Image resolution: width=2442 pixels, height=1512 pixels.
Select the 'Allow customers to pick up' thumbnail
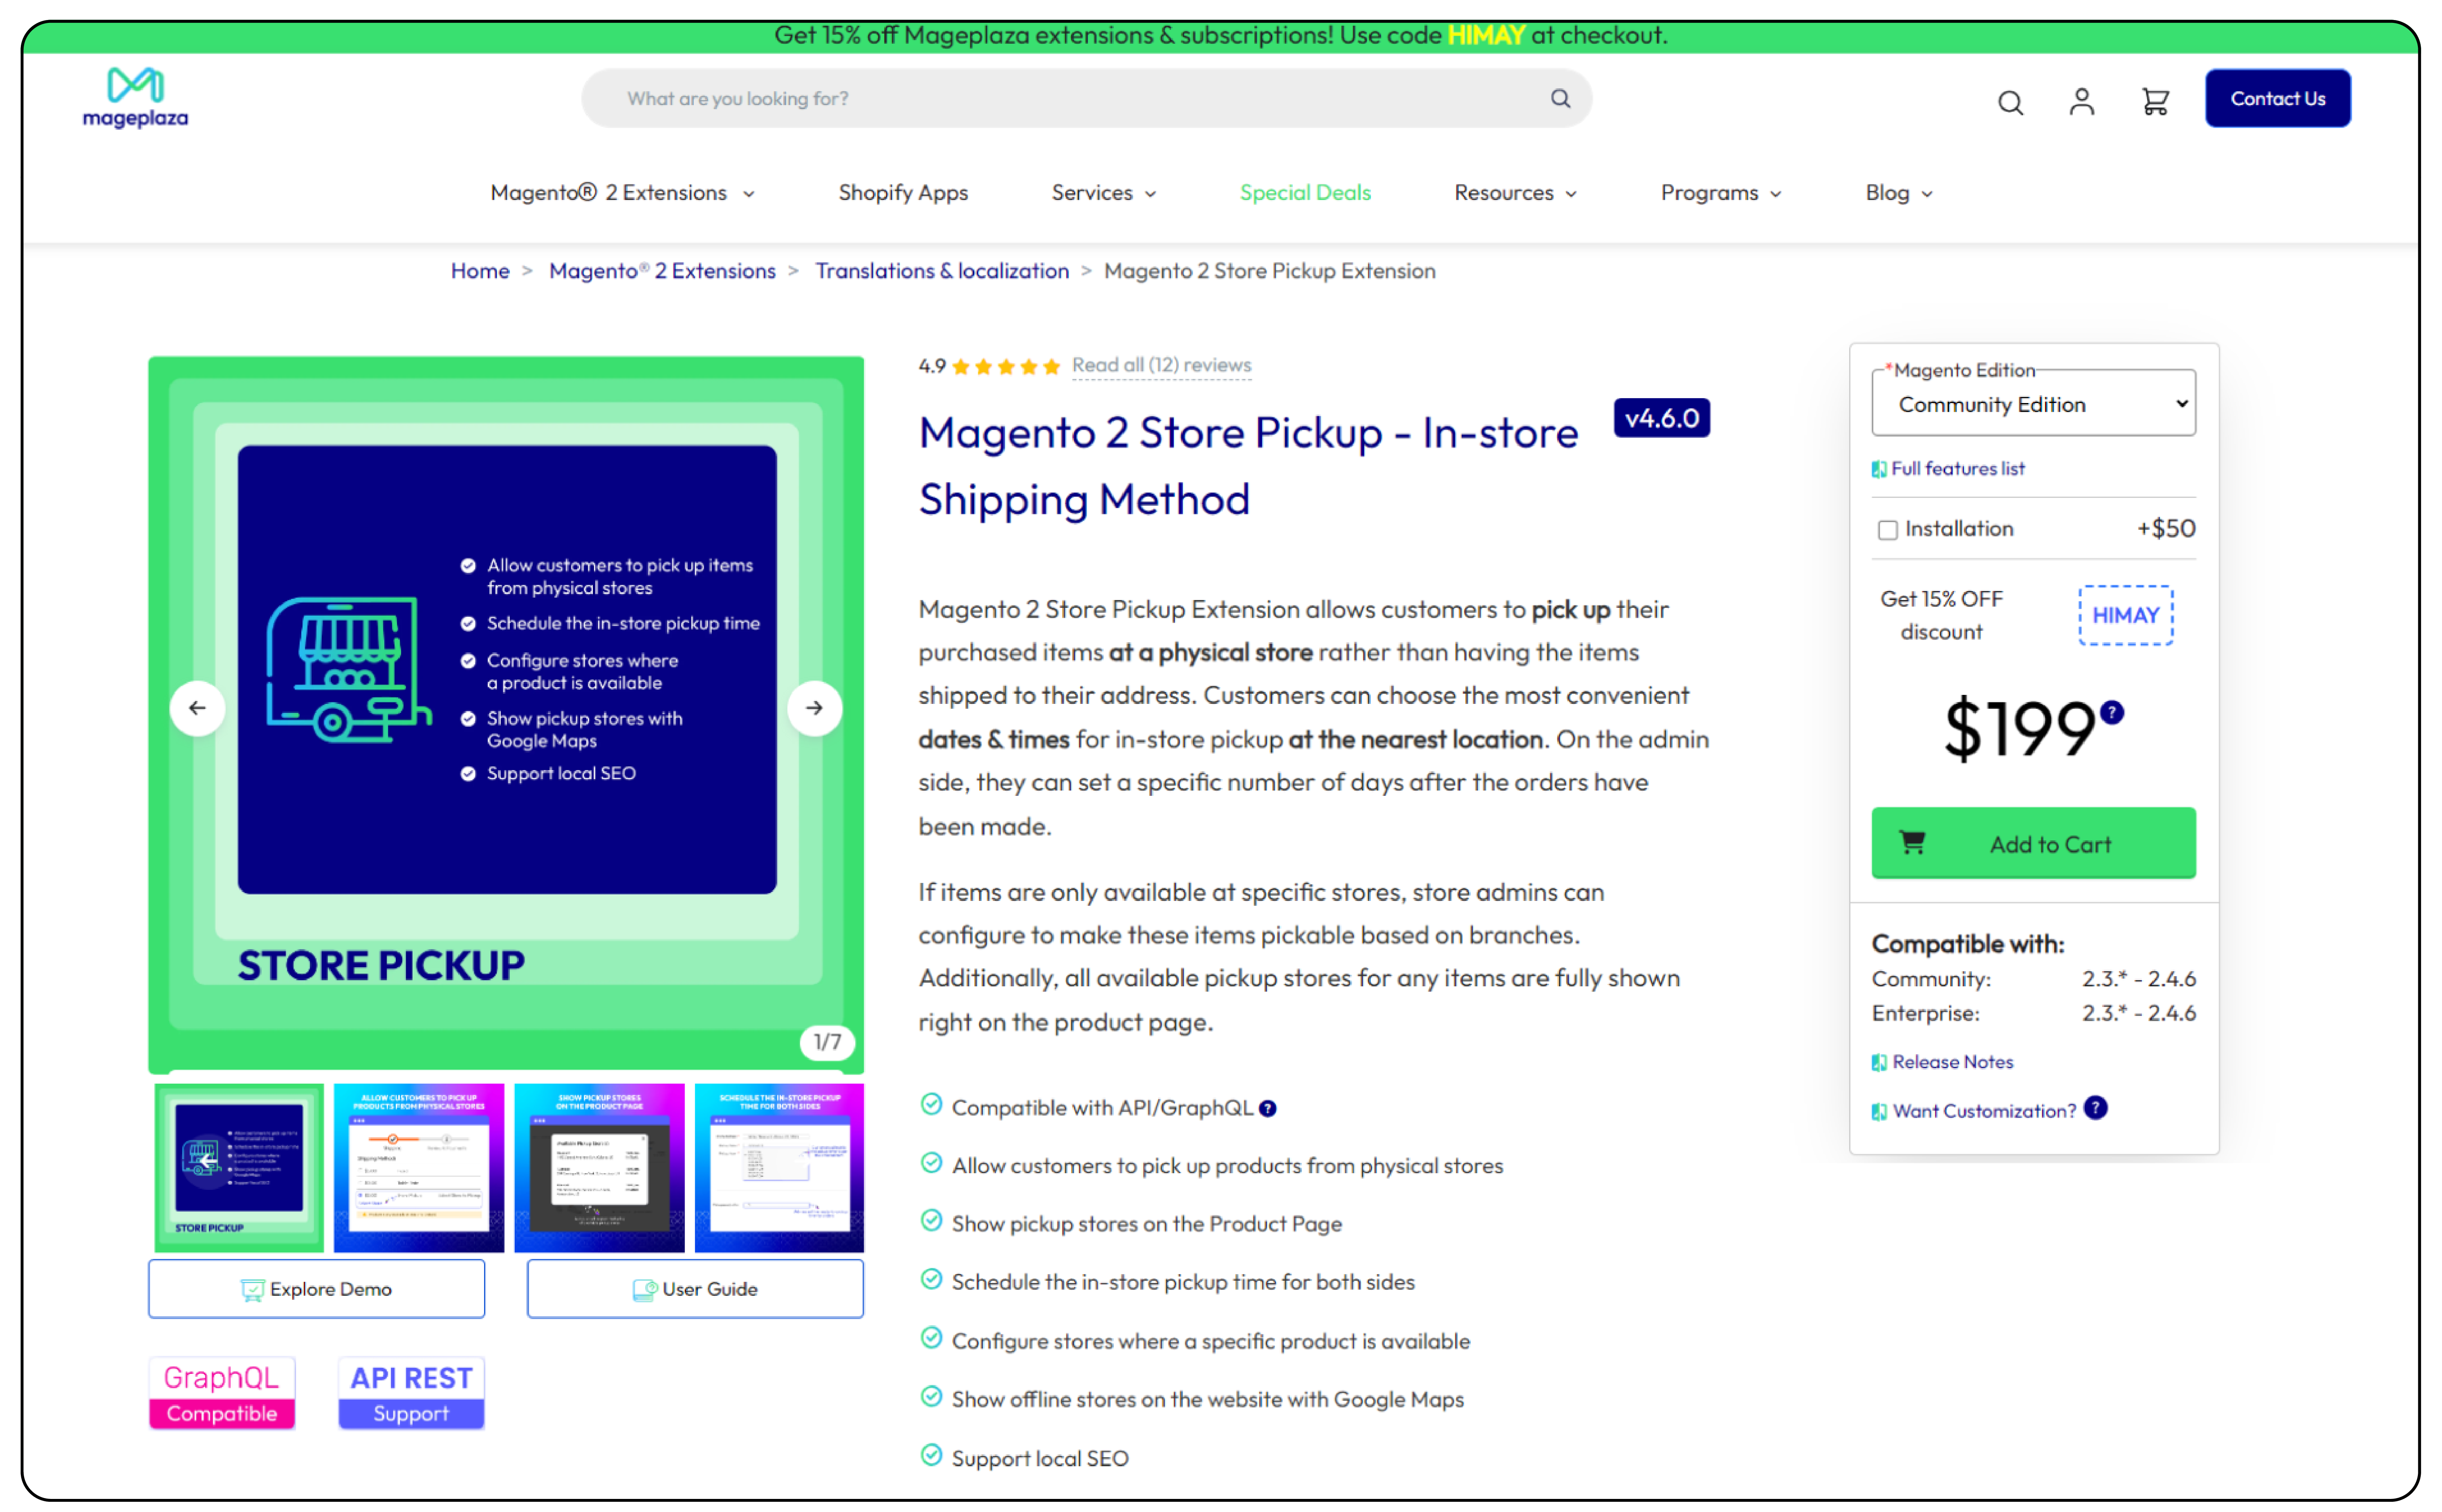pyautogui.click(x=419, y=1168)
